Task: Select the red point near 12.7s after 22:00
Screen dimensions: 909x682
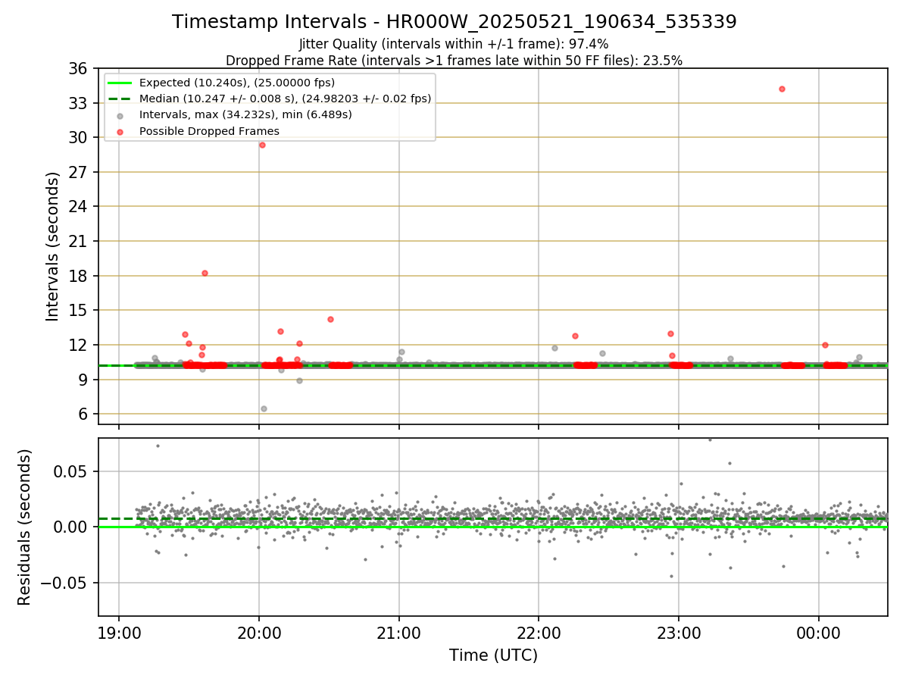Action: 575,336
